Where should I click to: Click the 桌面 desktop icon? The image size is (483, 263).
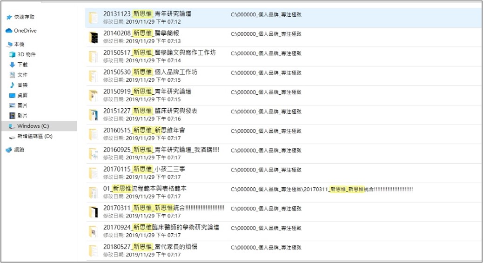click(12, 95)
